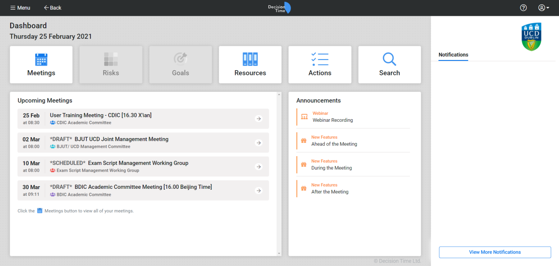Open During the Meeting announcement
This screenshot has height=266, width=559.
tap(331, 168)
